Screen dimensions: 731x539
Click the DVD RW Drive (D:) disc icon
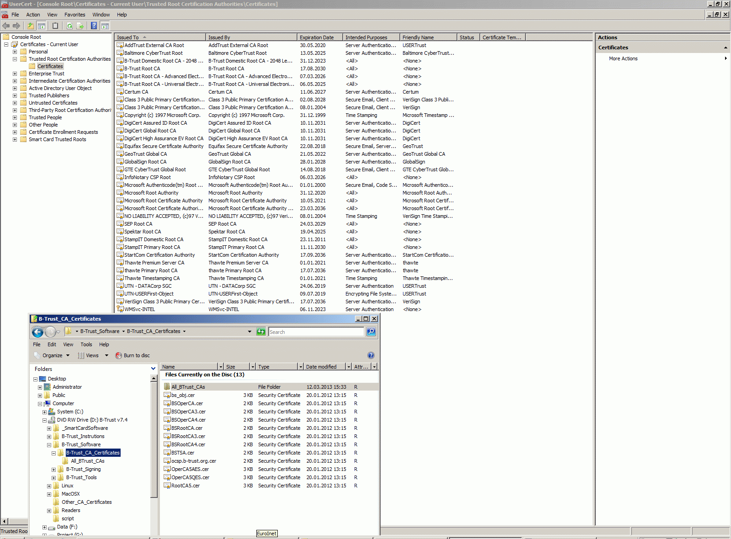coord(52,420)
